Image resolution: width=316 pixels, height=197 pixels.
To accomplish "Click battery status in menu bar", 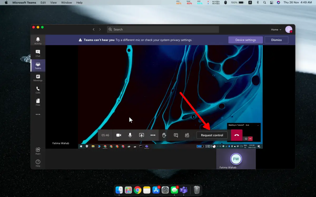I will (238, 3).
